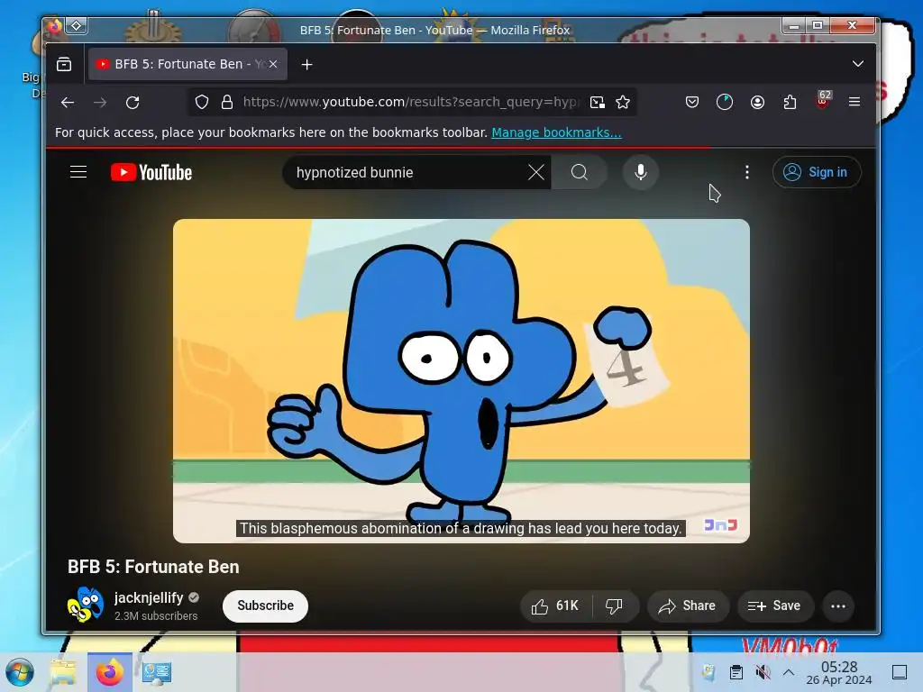Screen dimensions: 923x692
Task: Select the BFB 5: Fortunate Ben tab
Action: pyautogui.click(x=187, y=64)
